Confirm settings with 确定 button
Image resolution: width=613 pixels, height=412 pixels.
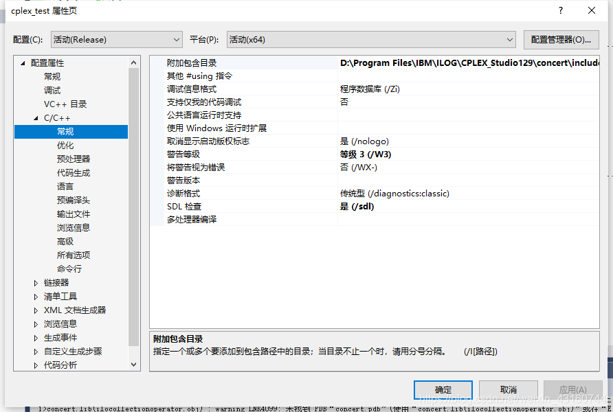[443, 389]
